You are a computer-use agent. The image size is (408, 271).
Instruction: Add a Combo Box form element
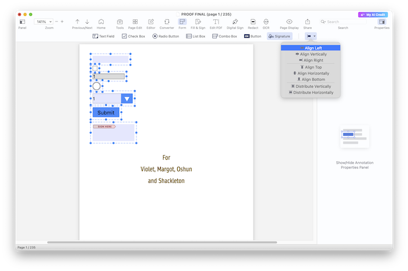[224, 36]
